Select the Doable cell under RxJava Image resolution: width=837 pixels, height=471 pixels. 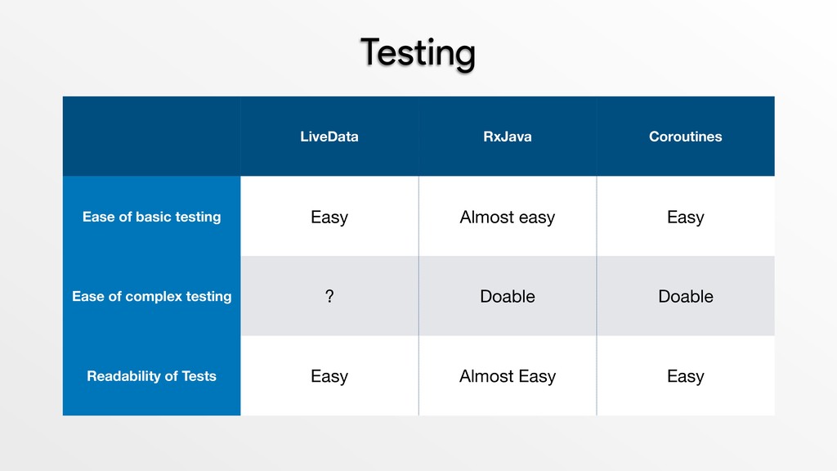tap(508, 296)
